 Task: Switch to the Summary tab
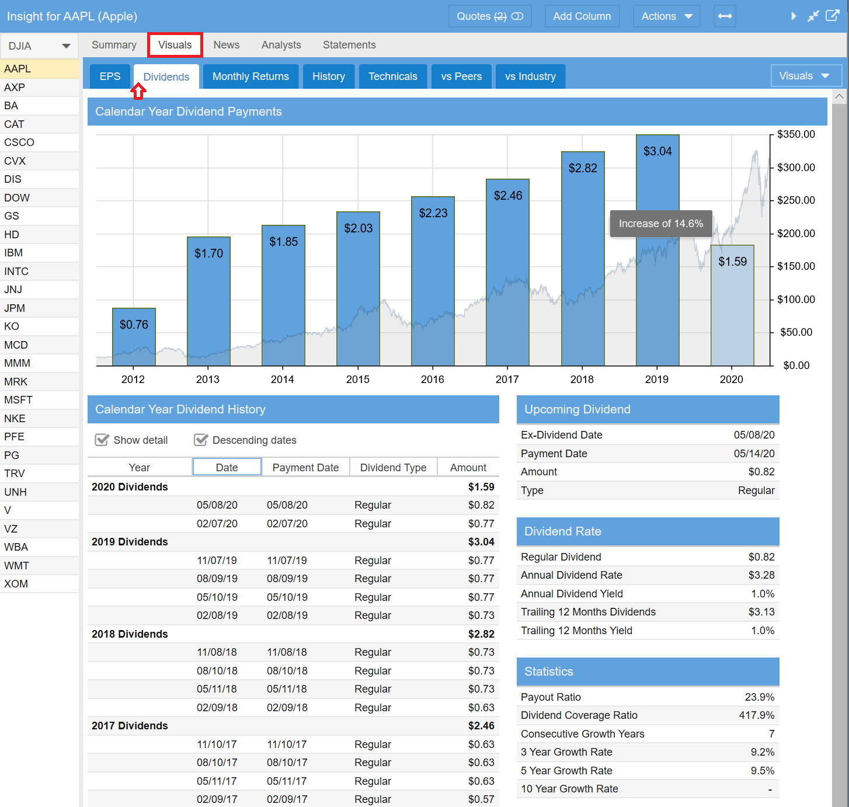[114, 45]
